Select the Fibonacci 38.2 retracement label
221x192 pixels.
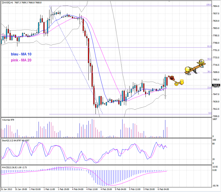point(209,72)
